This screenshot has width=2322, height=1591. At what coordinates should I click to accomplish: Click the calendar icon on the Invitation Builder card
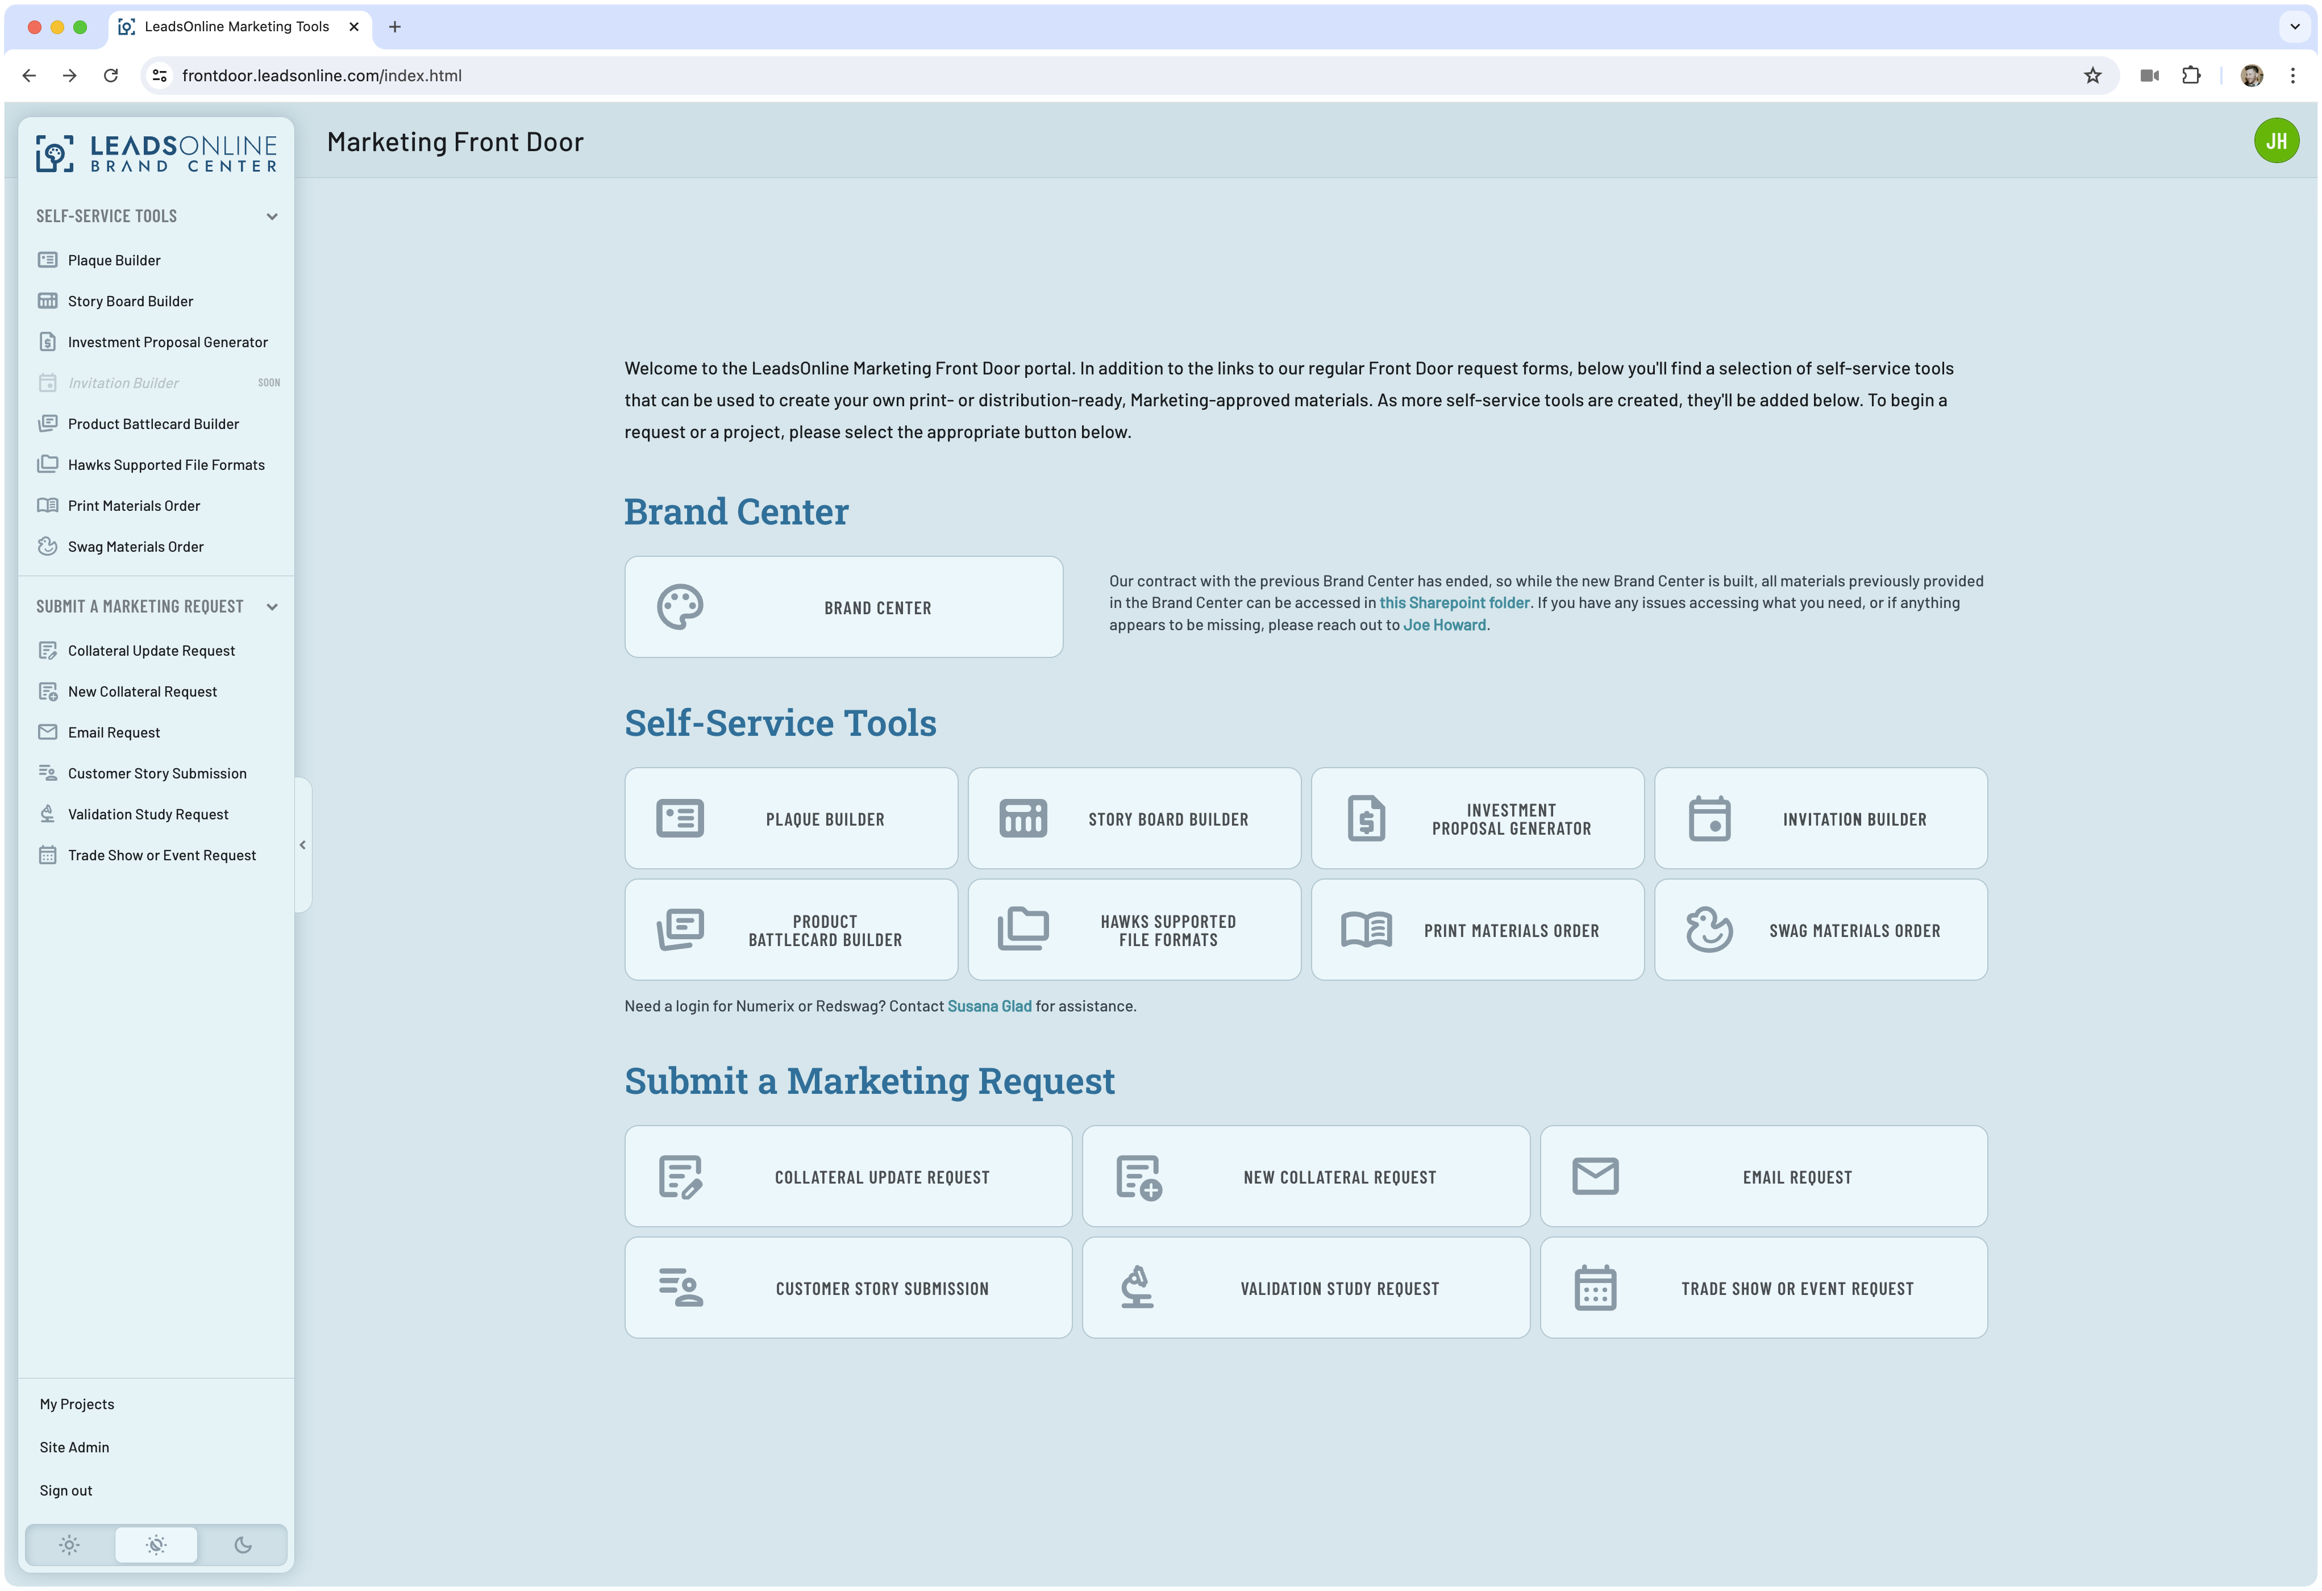pos(1709,819)
